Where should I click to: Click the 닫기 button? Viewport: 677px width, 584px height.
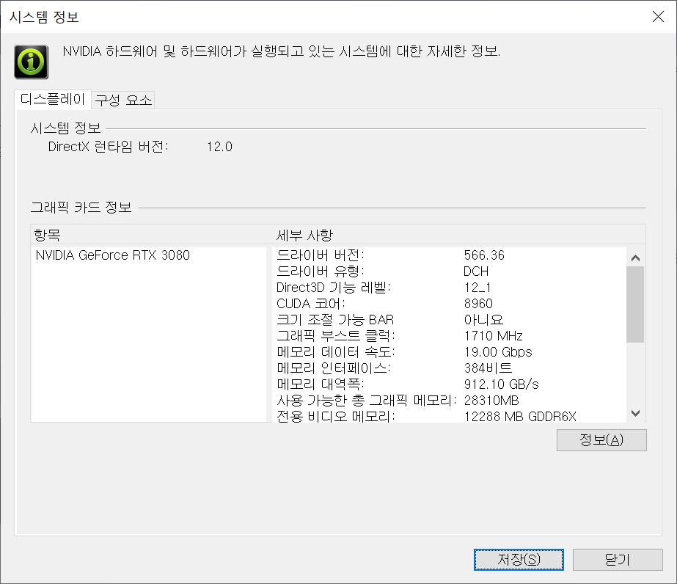[x=618, y=560]
